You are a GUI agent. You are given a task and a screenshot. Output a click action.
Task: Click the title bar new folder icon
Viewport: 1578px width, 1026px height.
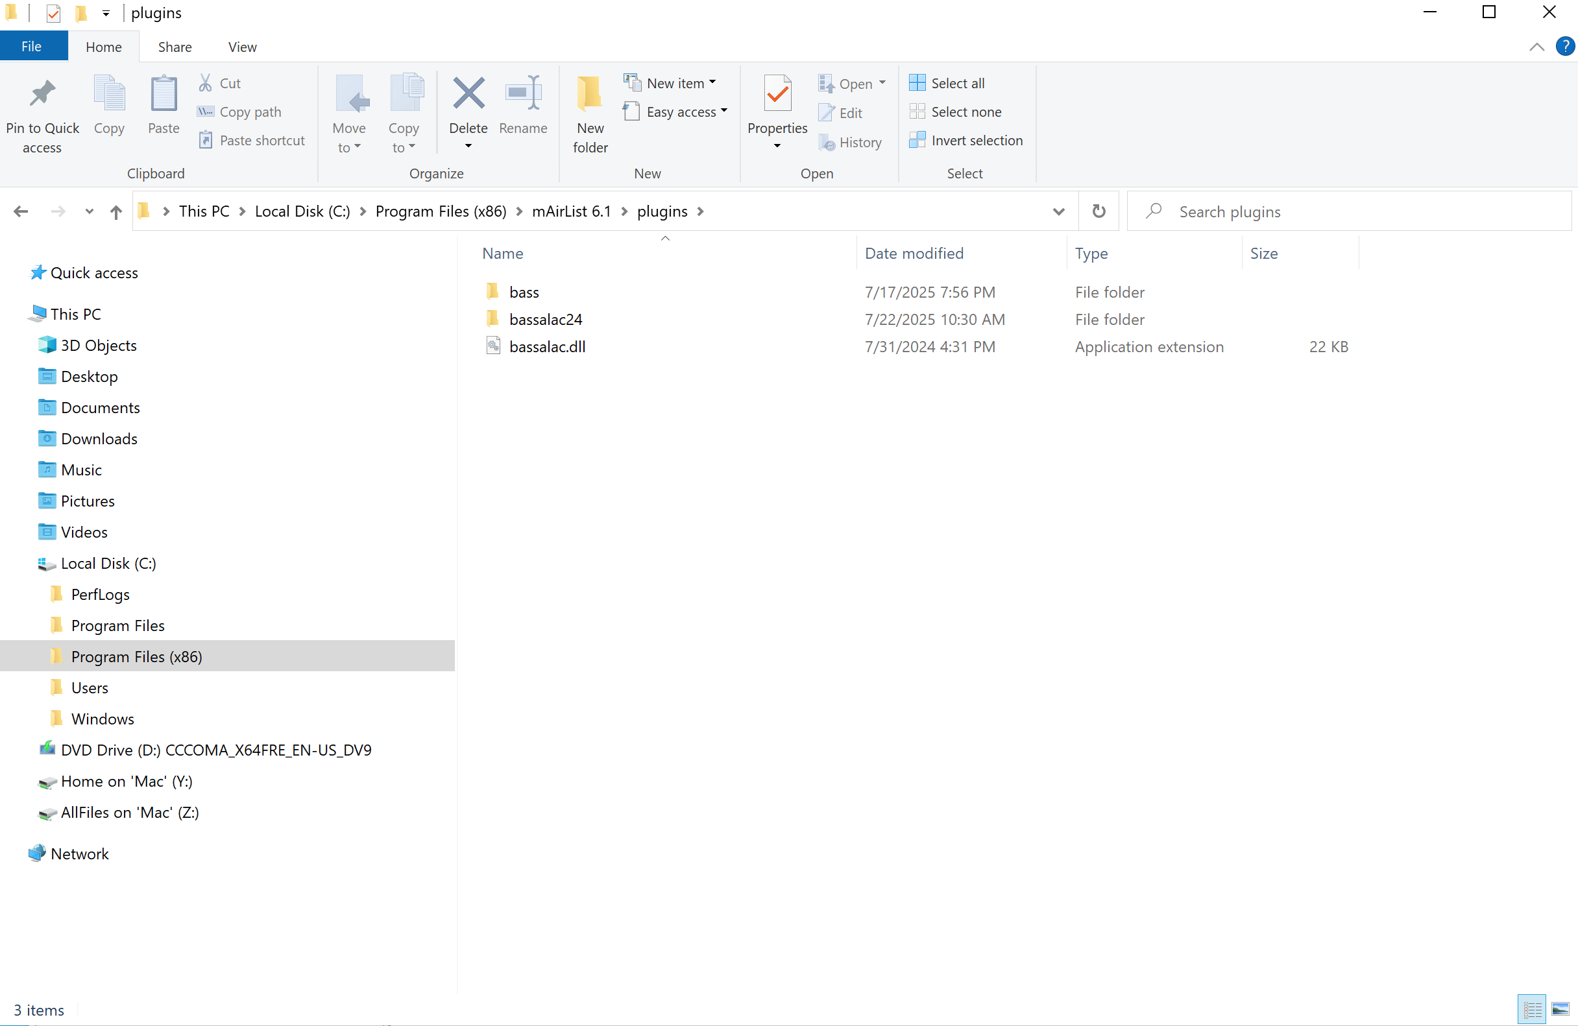[x=81, y=12]
